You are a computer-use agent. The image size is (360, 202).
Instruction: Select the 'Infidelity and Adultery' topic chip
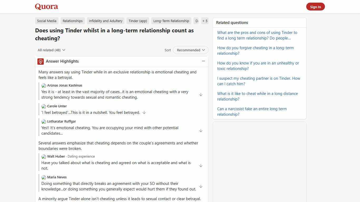pyautogui.click(x=105, y=21)
